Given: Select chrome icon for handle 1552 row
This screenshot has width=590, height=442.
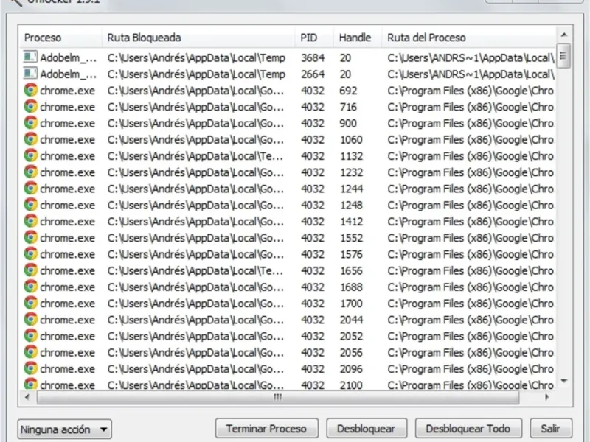Looking at the screenshot, I should point(31,237).
